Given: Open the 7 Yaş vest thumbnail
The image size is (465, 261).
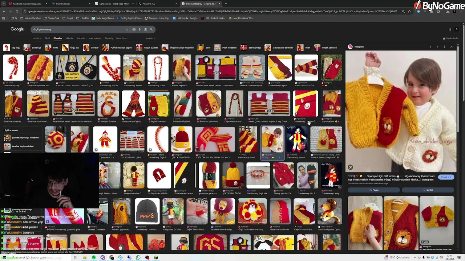Looking at the screenshot, I should [216, 67].
